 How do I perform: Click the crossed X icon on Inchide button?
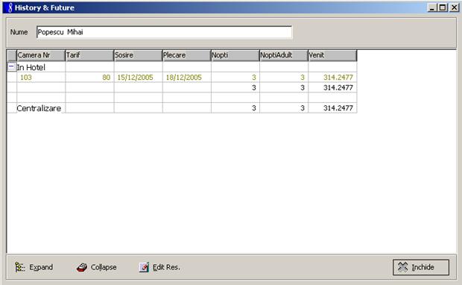tap(403, 267)
